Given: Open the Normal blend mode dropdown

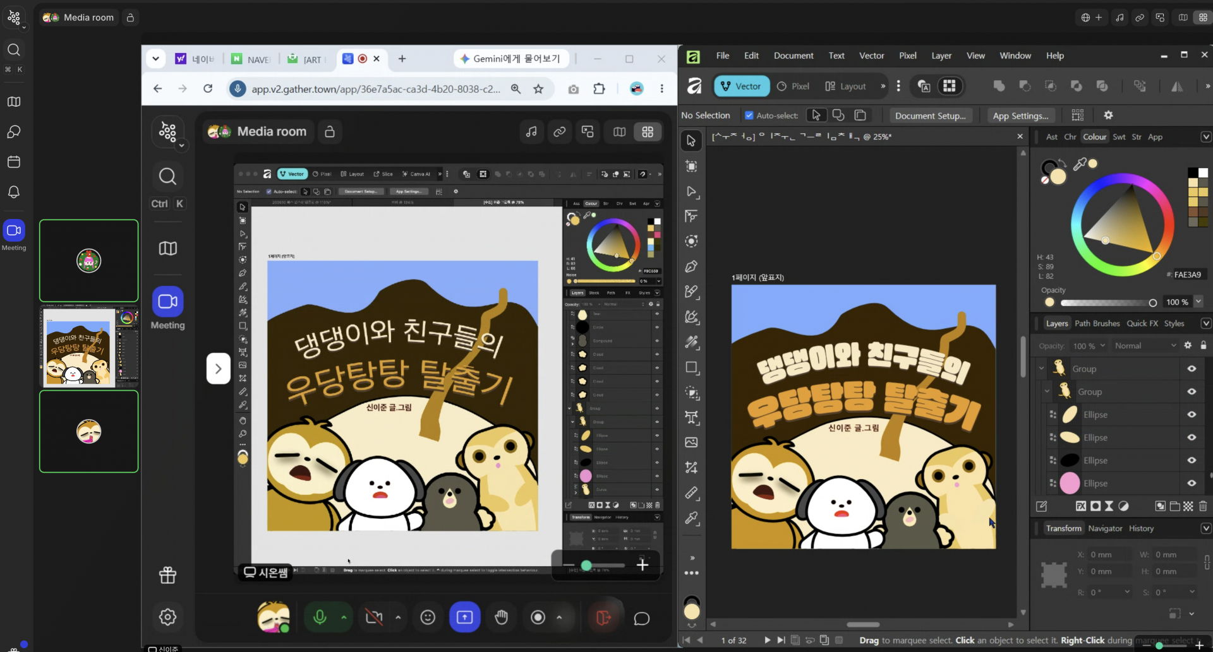Looking at the screenshot, I should [x=1145, y=345].
